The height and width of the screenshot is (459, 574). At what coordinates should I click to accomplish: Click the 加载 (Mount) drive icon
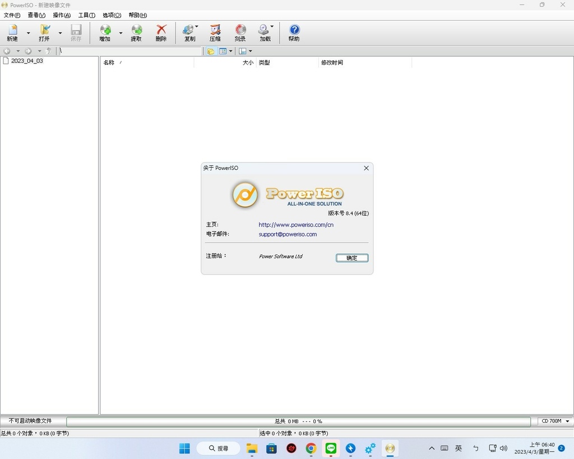coord(265,33)
